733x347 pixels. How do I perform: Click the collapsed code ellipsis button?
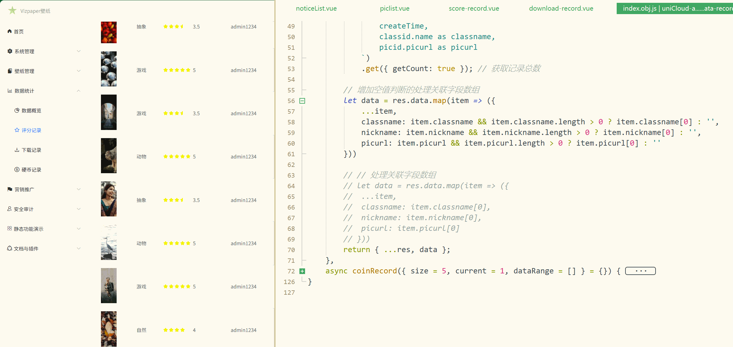640,271
